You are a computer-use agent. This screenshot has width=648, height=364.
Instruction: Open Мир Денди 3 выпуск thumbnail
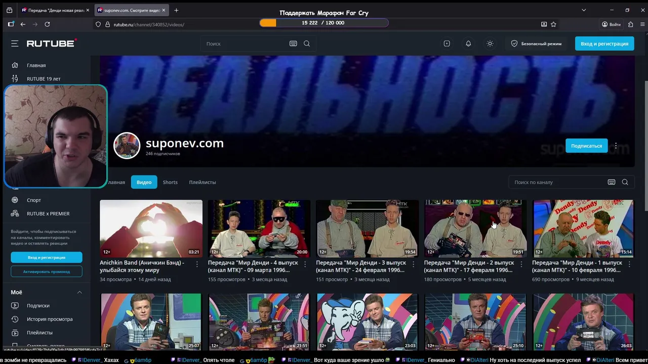tap(367, 229)
